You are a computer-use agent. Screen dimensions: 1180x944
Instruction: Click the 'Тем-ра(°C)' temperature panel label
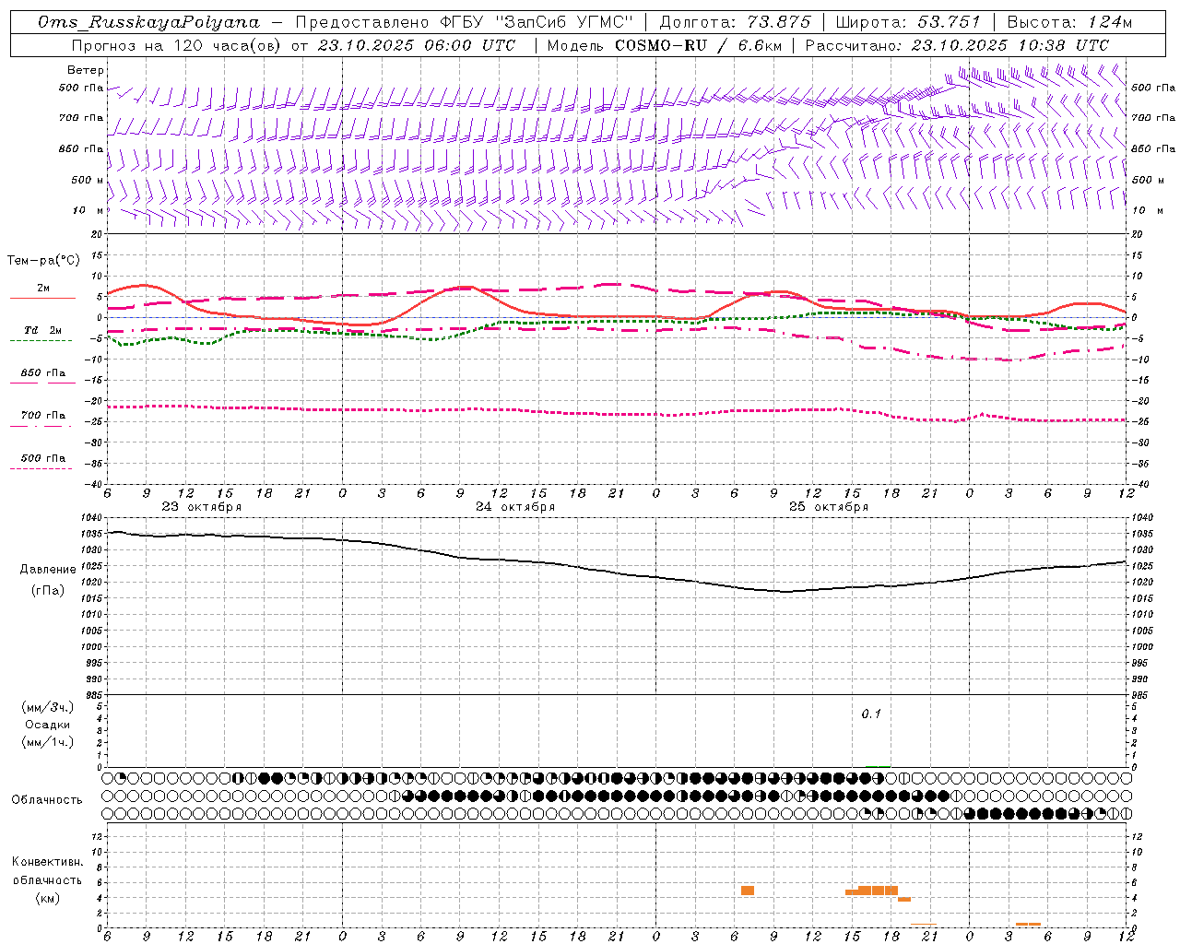point(43,261)
